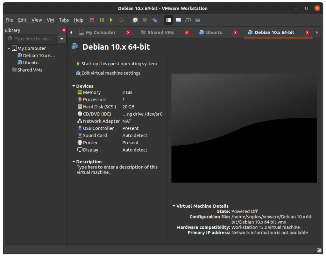
Task: Click the VM icon beside the Debian heading
Action: (74, 46)
